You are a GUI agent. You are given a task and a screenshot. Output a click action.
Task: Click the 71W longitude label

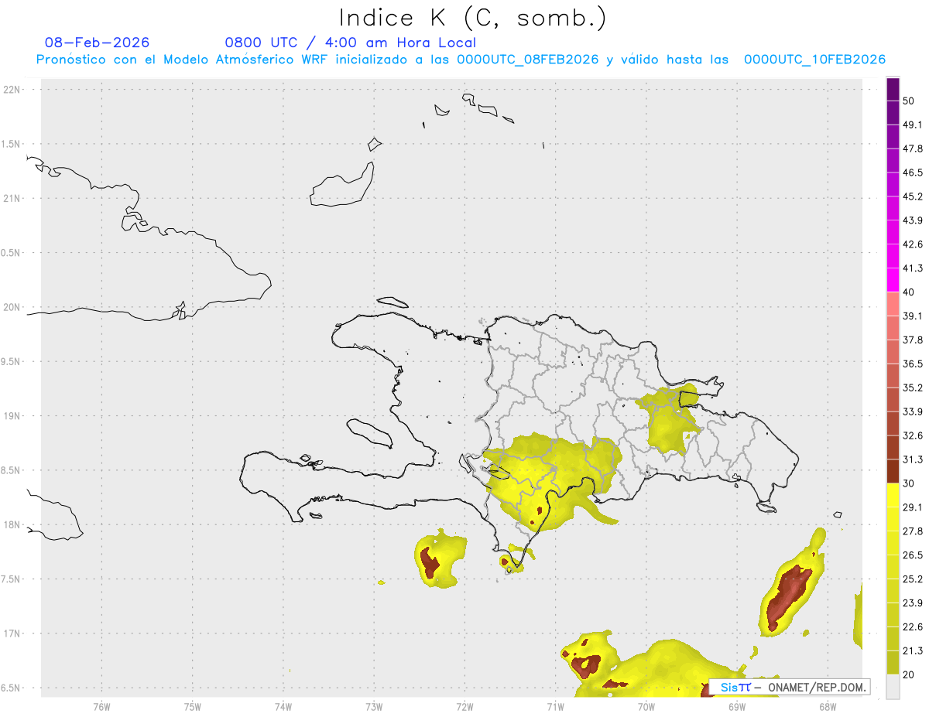(555, 706)
